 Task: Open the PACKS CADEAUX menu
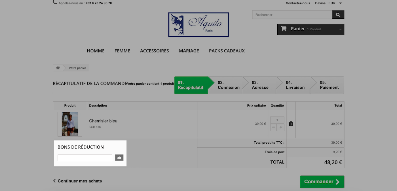[227, 51]
